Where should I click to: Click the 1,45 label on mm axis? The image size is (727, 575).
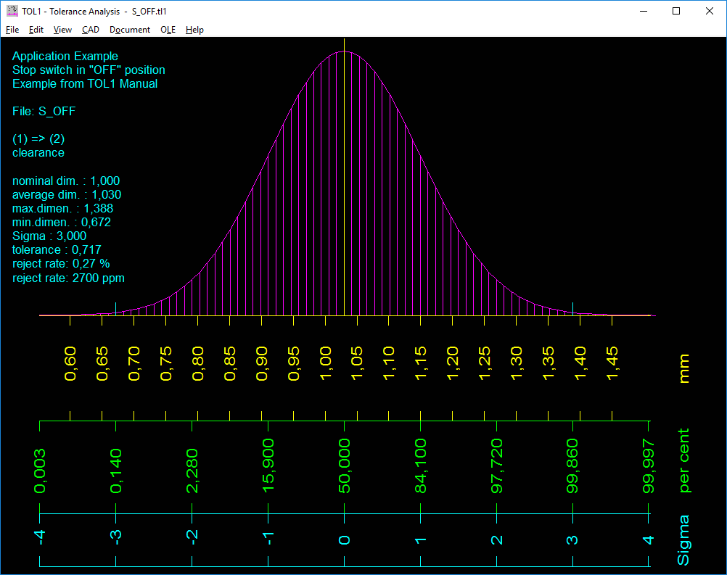(x=612, y=363)
